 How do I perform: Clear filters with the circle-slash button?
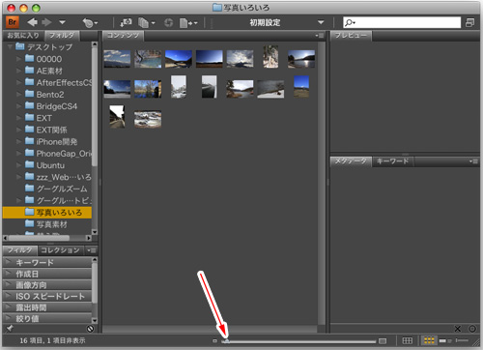(x=91, y=329)
